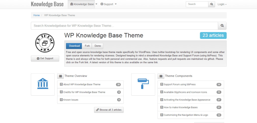Click the blue paint roller icon
Image resolution: width=257 pixels, height=123 pixels.
(143, 84)
